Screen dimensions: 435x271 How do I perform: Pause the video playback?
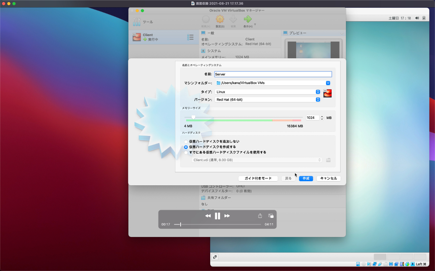point(217,216)
